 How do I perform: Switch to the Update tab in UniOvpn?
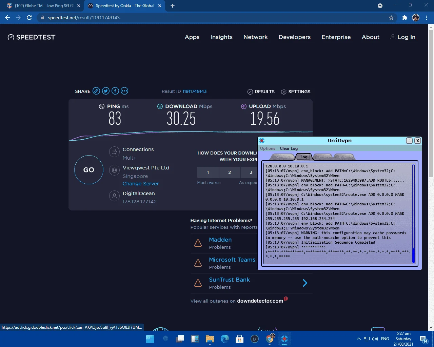point(344,157)
